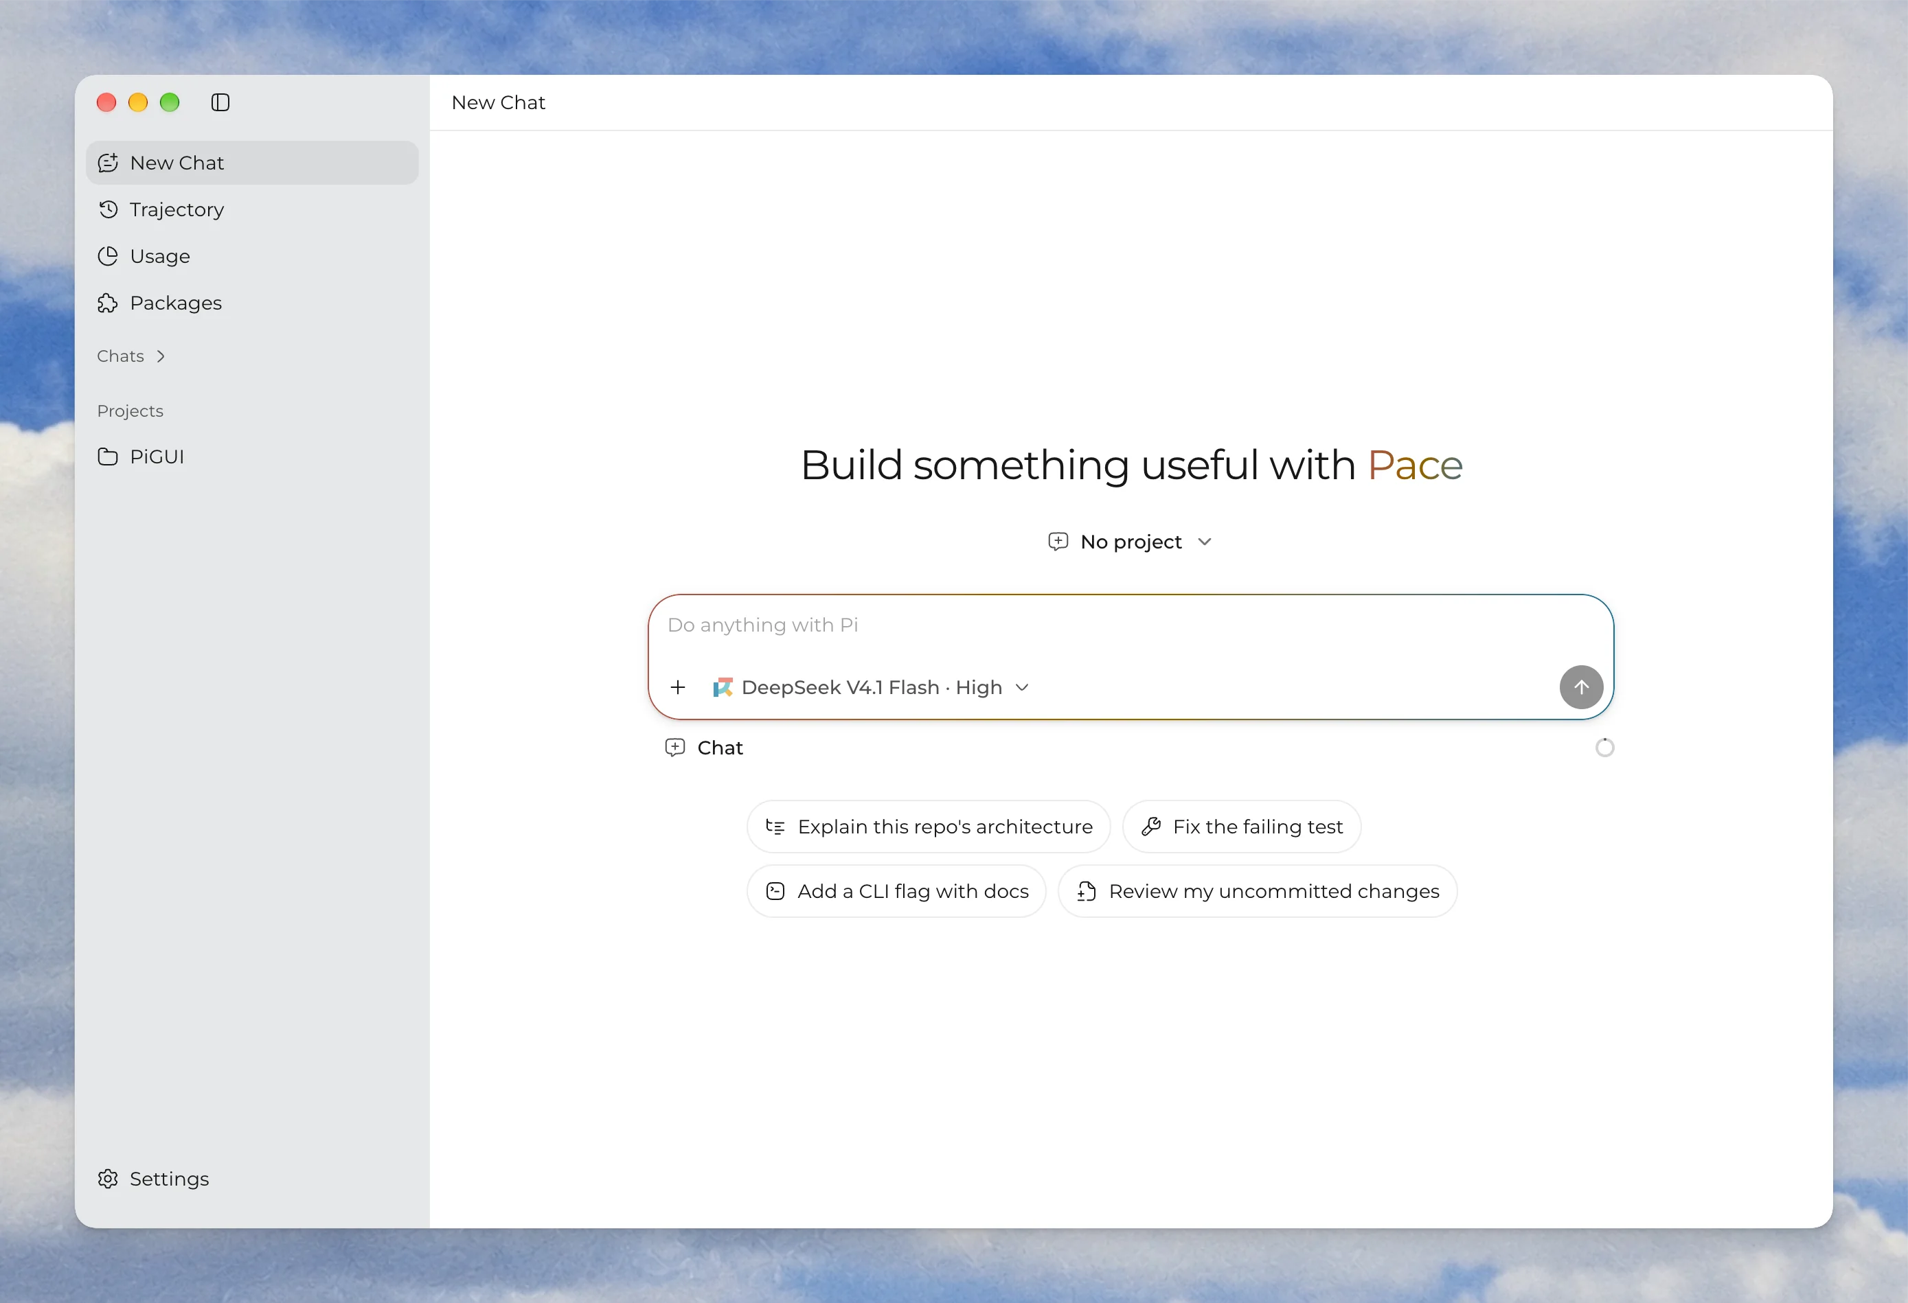The height and width of the screenshot is (1303, 1908).
Task: Click the PiGUI folder icon
Action: click(108, 457)
